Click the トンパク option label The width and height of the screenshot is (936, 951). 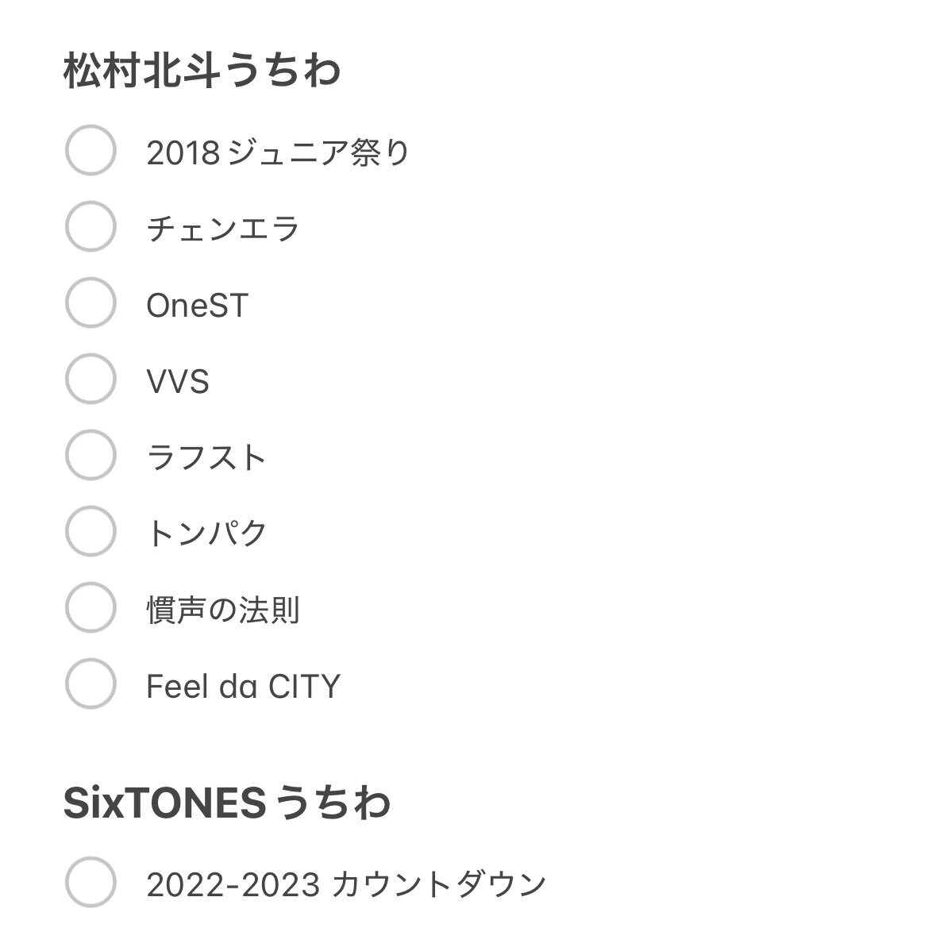(x=206, y=533)
